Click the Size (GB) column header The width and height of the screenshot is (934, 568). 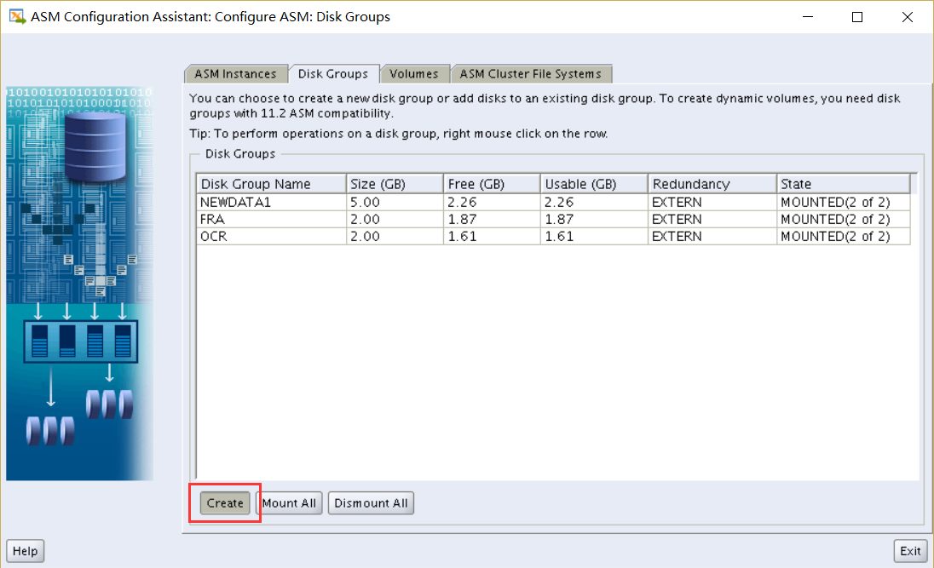[394, 183]
